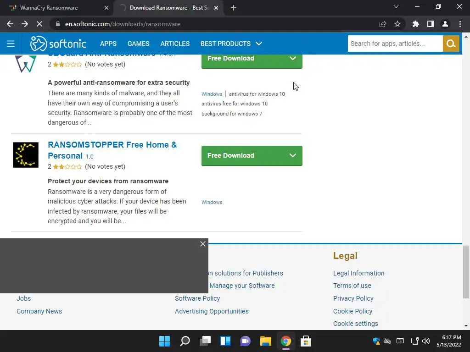The width and height of the screenshot is (470, 352).
Task: Go back with browser back arrow
Action: coord(10,24)
